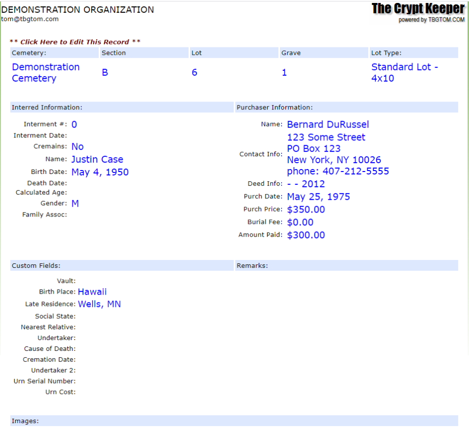Image resolution: width=469 pixels, height=430 pixels.
Task: Click the Nearest Relative label
Action: [x=48, y=327]
